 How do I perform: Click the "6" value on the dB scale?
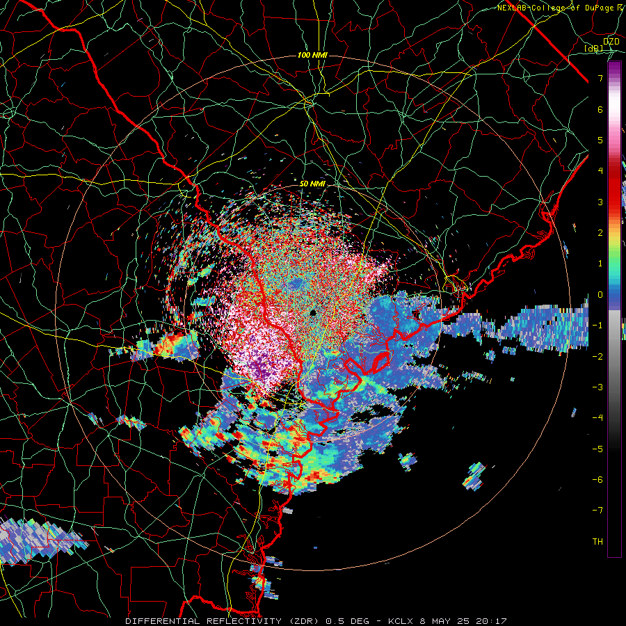[x=600, y=109]
